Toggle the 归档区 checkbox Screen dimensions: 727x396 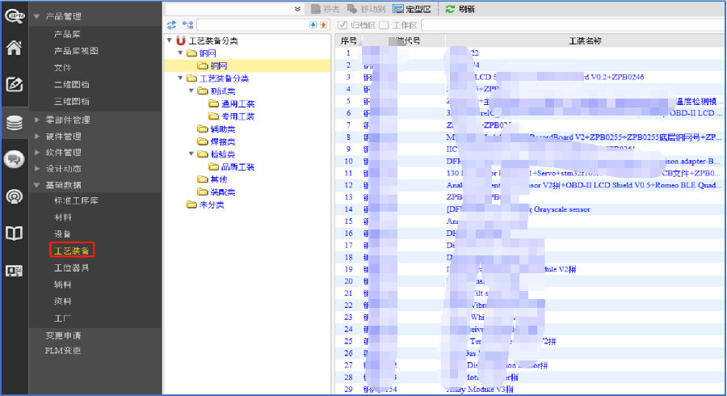click(342, 25)
